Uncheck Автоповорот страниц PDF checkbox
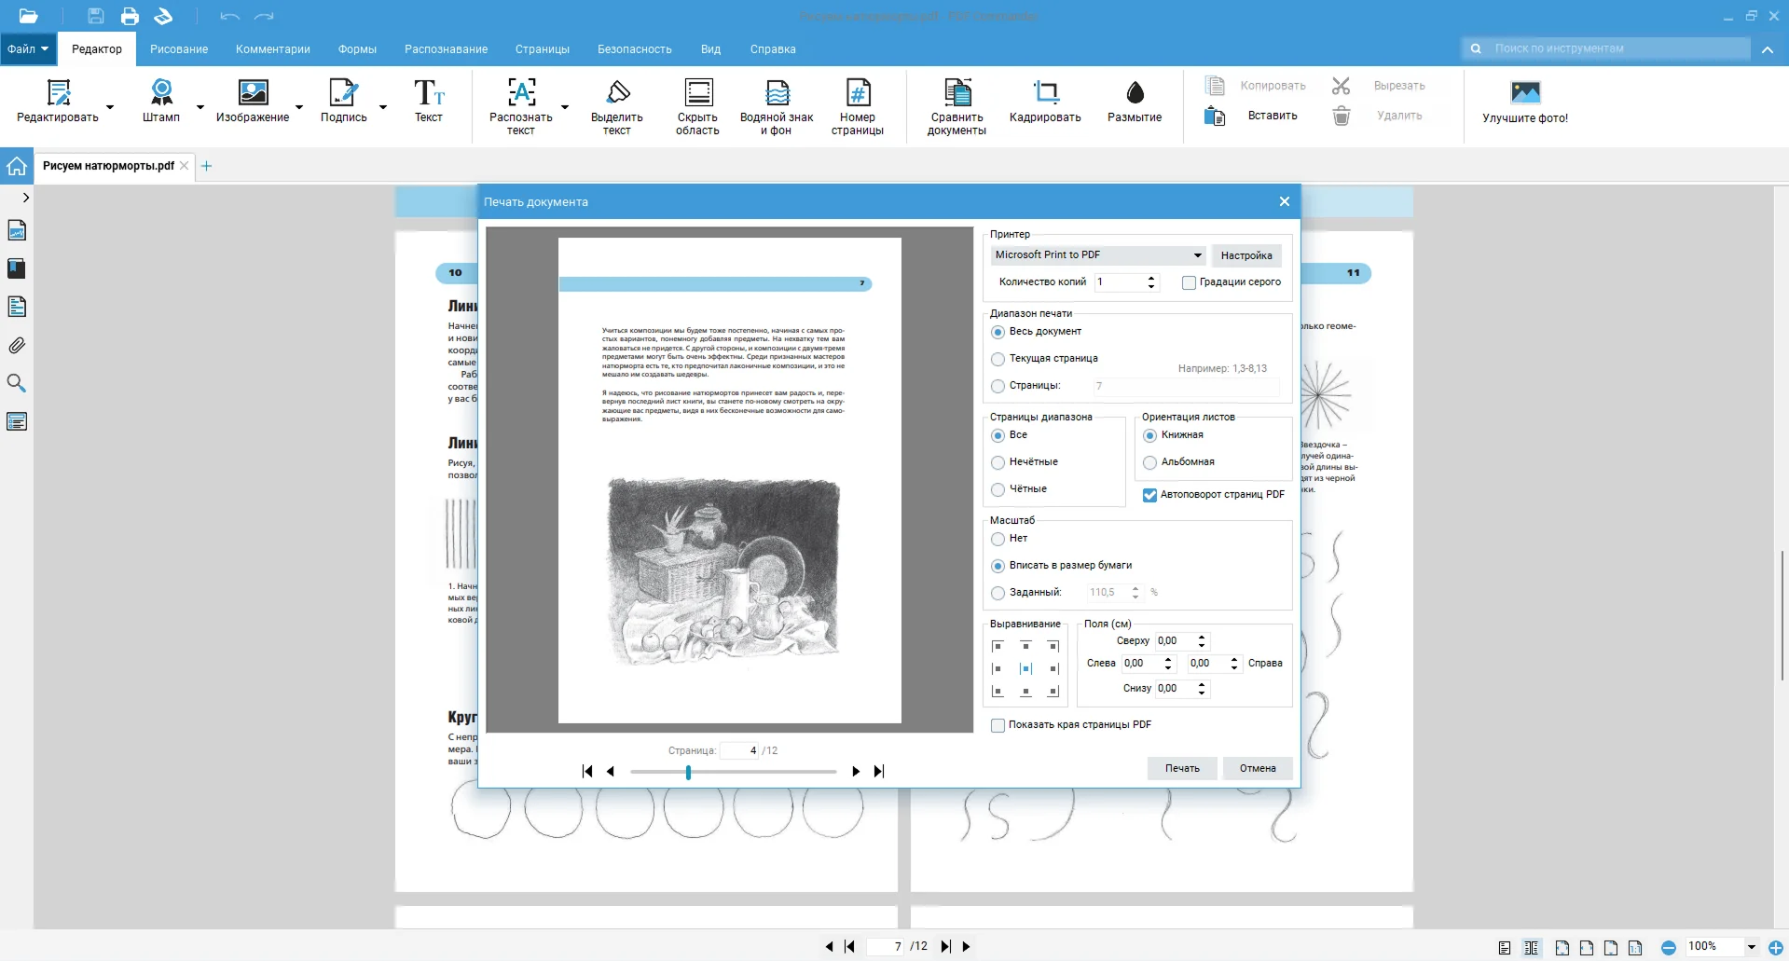The width and height of the screenshot is (1789, 961). click(1150, 495)
